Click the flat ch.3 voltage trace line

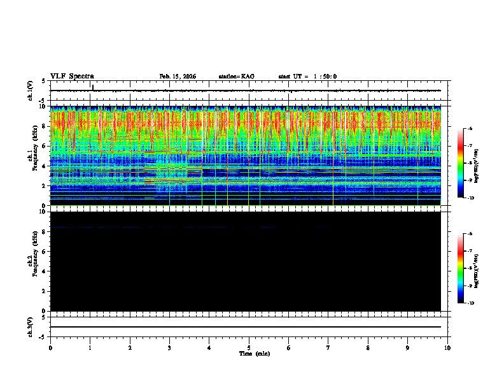click(246, 327)
